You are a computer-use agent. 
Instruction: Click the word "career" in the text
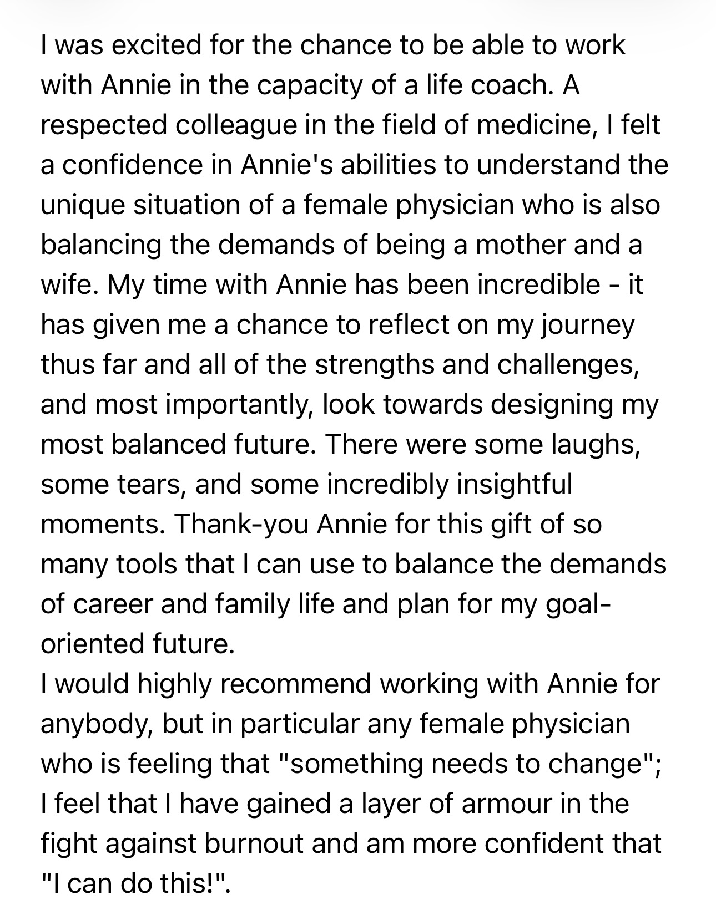113,604
